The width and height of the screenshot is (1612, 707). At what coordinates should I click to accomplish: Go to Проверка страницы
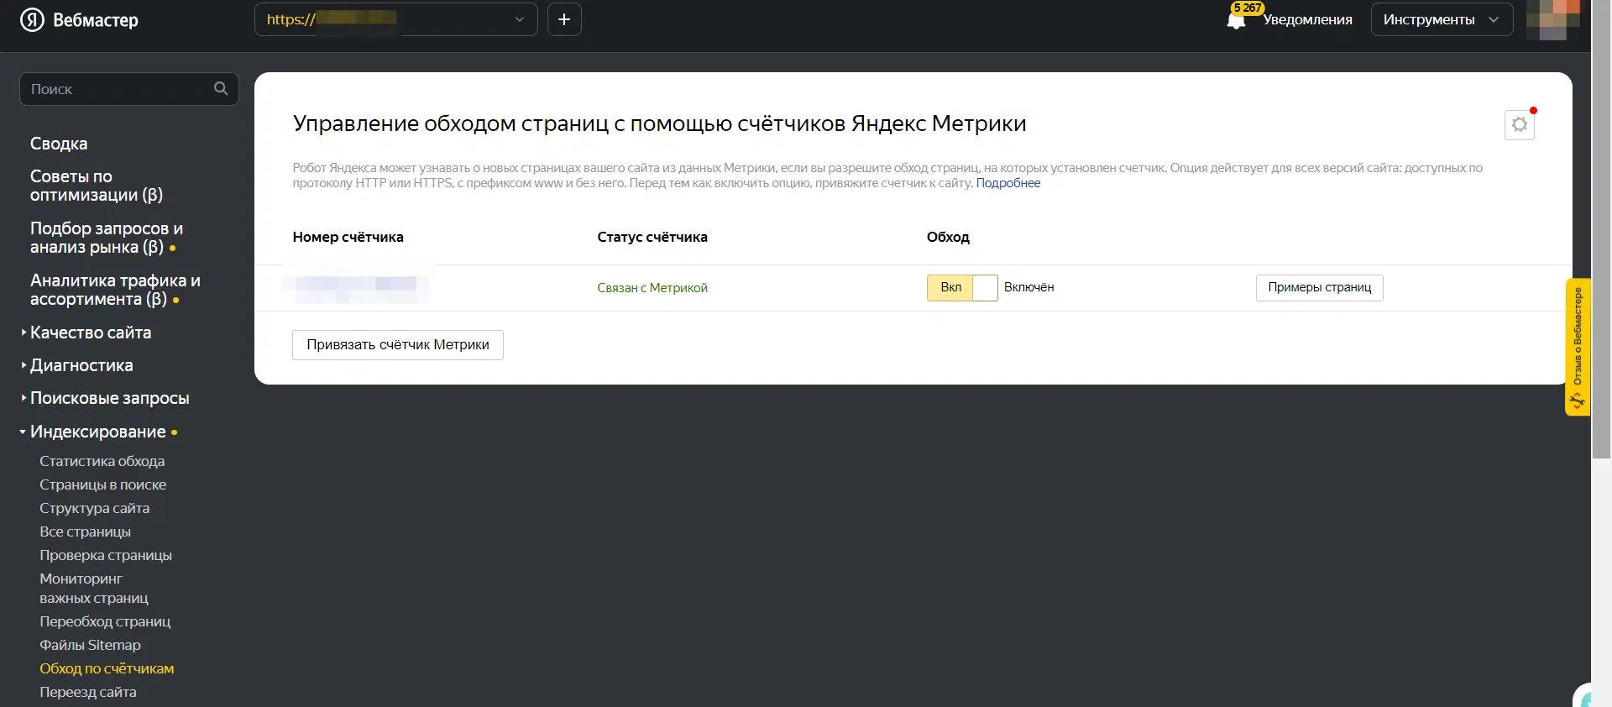click(x=106, y=555)
